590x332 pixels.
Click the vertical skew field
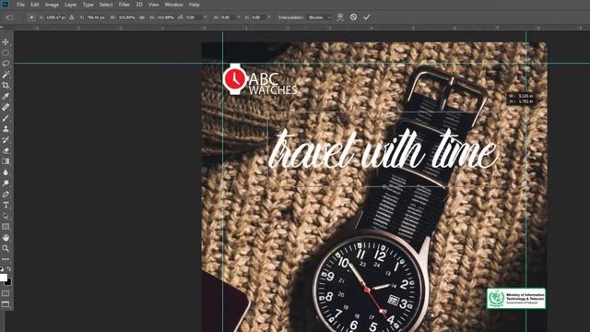pos(258,18)
